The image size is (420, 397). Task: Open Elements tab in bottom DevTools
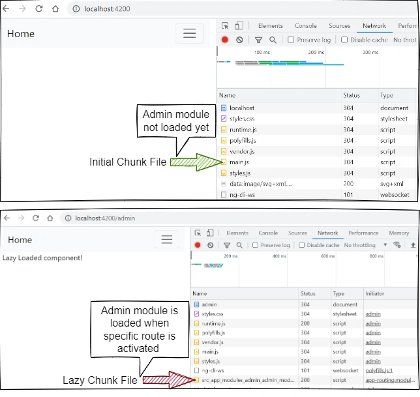click(x=237, y=233)
